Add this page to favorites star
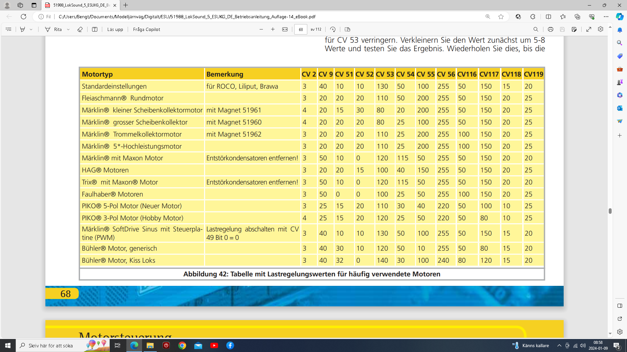Screen dimensions: 627x352 pos(501,17)
